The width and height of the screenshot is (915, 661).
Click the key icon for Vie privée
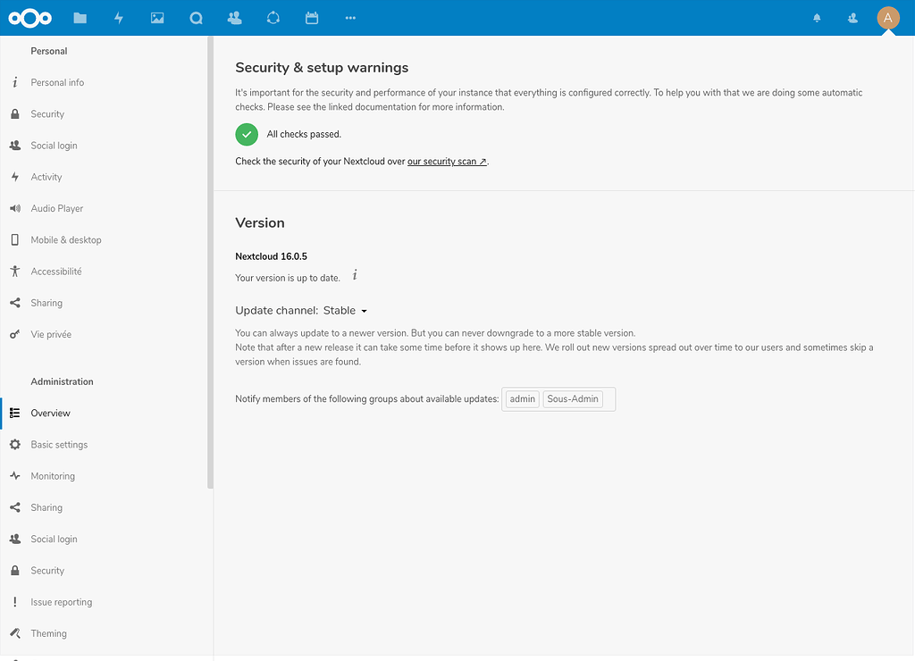[x=15, y=334]
